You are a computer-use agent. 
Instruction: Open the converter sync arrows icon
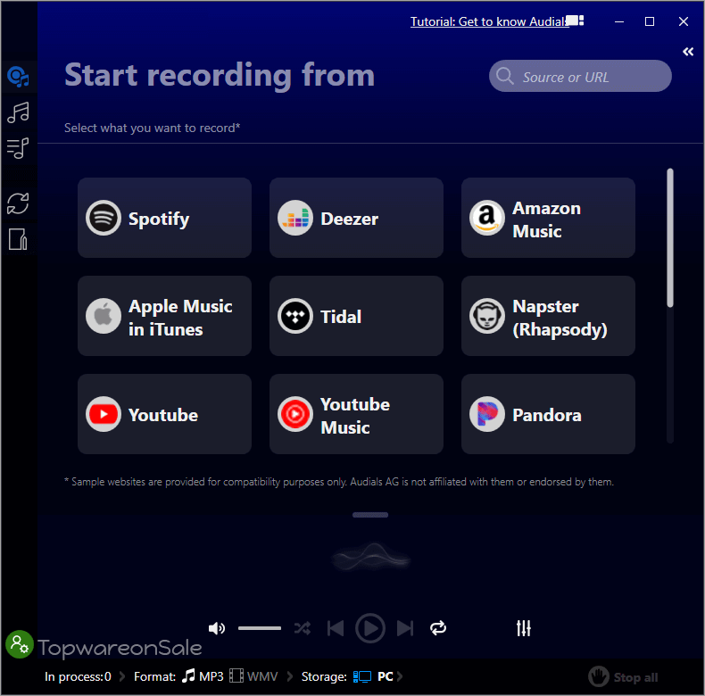19,203
